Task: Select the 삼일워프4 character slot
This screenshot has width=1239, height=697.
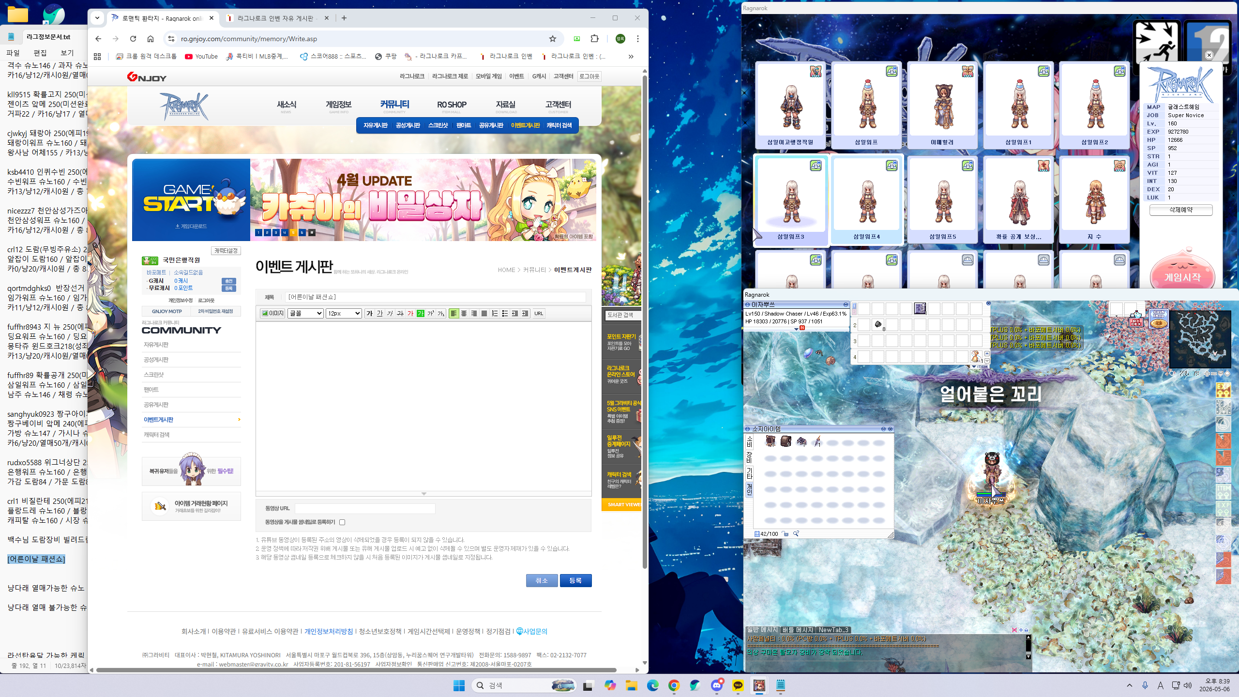Action: [867, 200]
